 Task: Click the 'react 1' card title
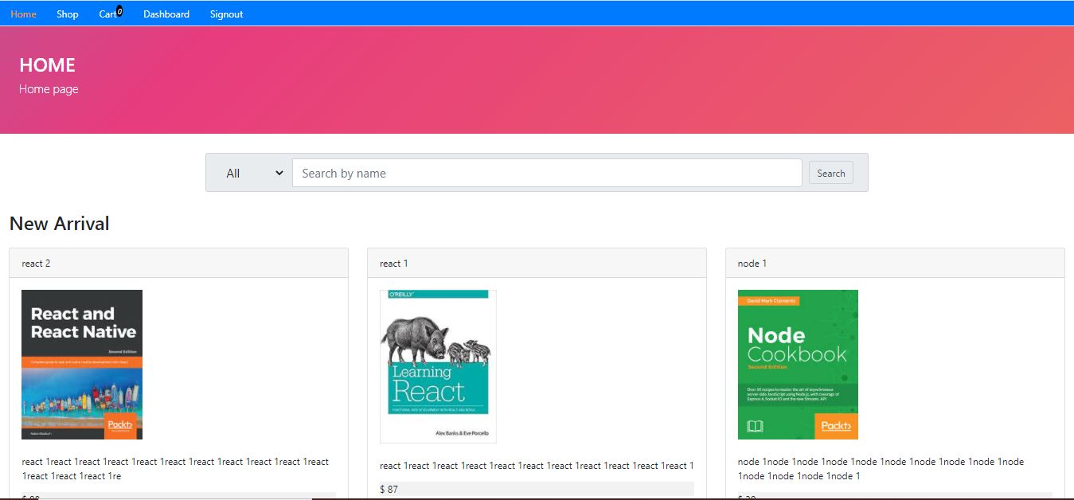click(394, 264)
